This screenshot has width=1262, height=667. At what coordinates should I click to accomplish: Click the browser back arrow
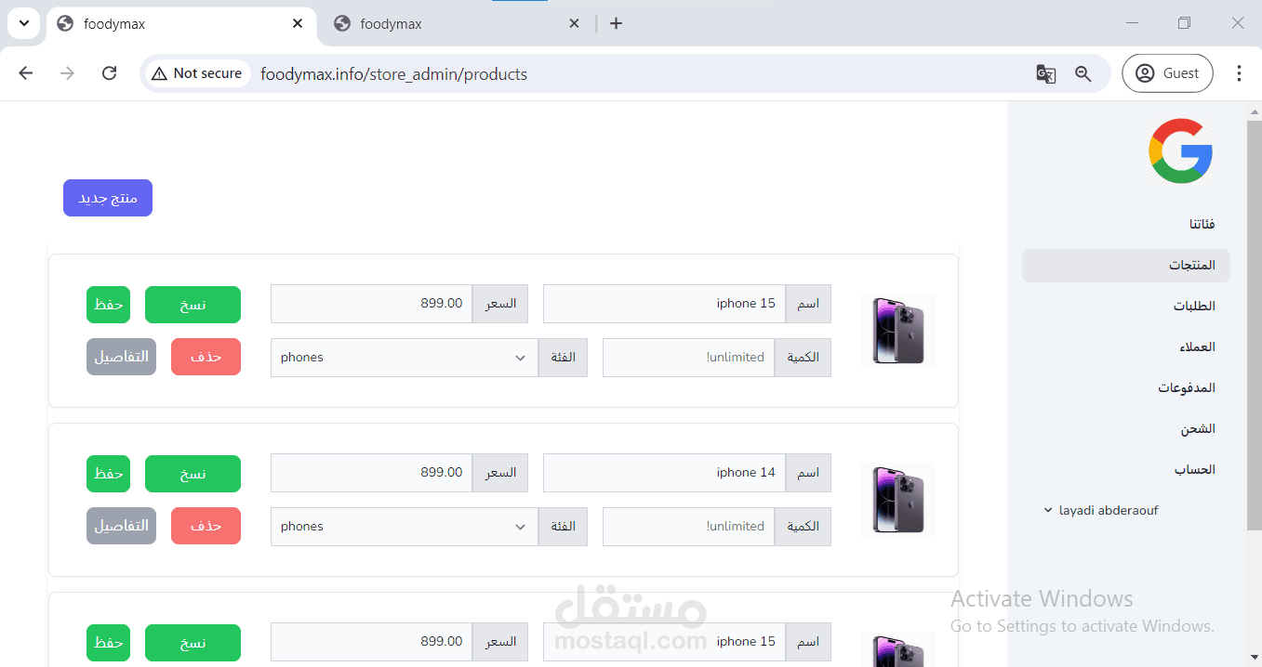[x=26, y=73]
